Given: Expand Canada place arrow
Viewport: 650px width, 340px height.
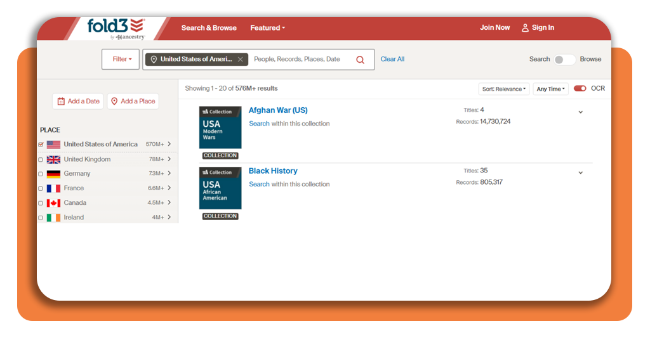Looking at the screenshot, I should coord(169,202).
